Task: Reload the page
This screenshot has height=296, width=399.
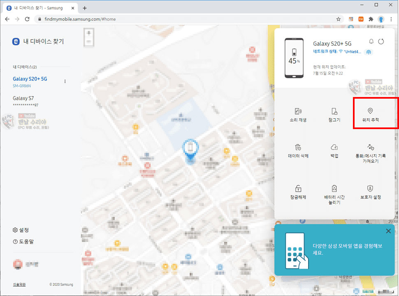Action: (27, 19)
